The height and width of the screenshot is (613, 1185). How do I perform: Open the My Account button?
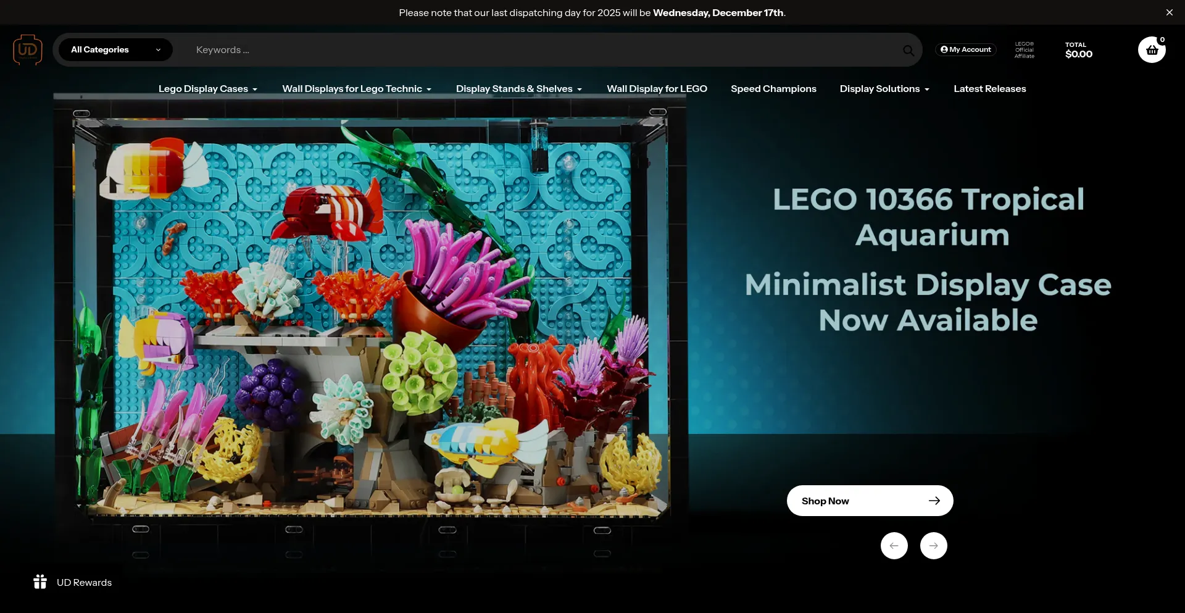[x=965, y=50]
